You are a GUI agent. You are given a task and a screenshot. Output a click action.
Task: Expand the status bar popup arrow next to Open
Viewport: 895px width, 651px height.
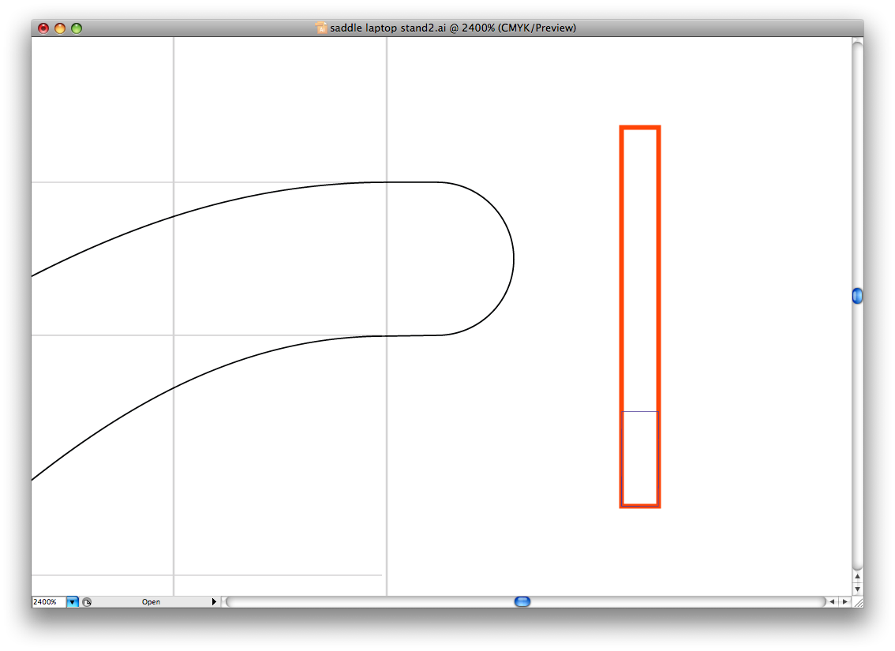point(214,602)
